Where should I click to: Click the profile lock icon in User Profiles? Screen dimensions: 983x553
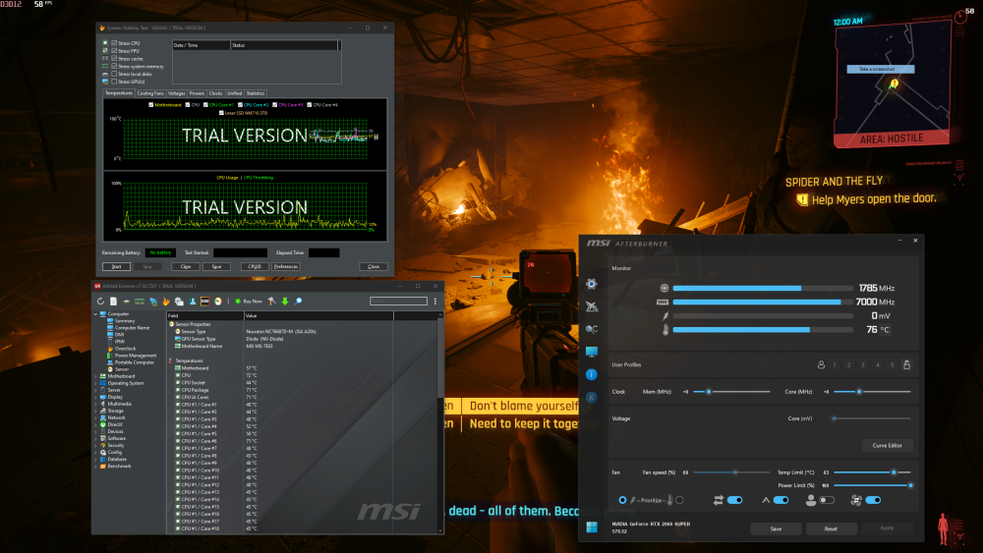coord(906,364)
